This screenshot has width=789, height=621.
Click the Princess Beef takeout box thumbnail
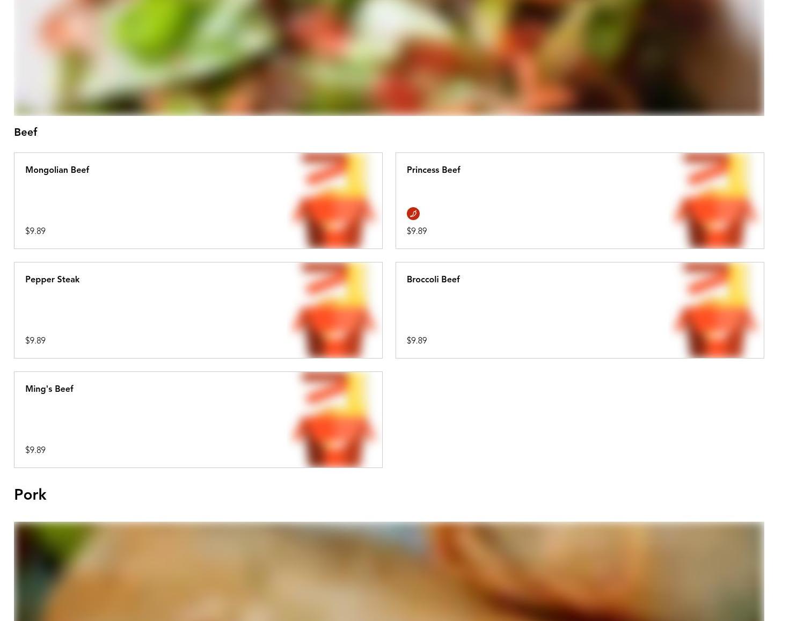coord(716,201)
